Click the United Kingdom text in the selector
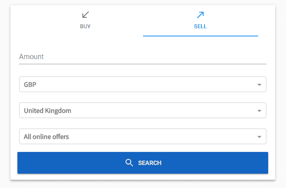 [x=48, y=111]
